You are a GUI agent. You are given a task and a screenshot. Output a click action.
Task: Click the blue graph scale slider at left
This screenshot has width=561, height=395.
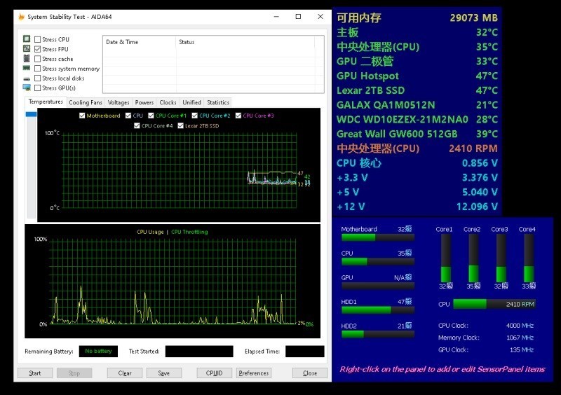point(31,114)
